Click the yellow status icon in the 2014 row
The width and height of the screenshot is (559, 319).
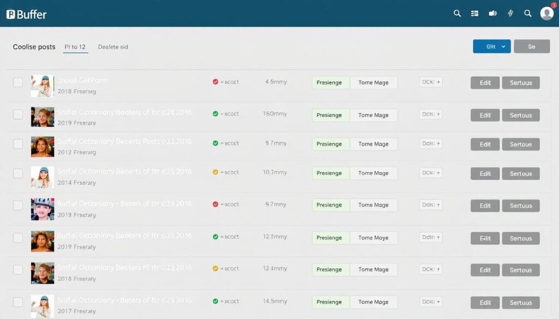216,172
